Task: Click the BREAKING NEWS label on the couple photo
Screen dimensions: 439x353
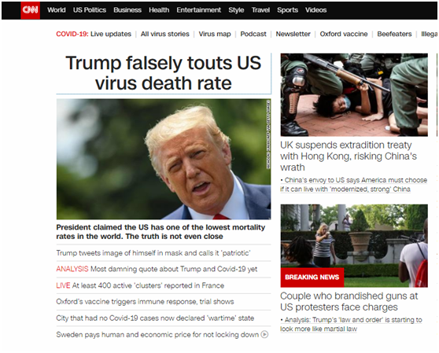Action: [312, 278]
